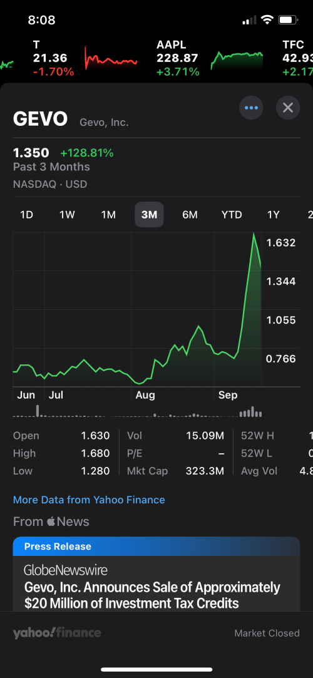Tap the High value 1.680

click(x=96, y=453)
